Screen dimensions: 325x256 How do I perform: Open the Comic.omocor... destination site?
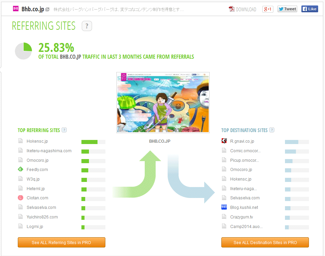tap(245, 151)
